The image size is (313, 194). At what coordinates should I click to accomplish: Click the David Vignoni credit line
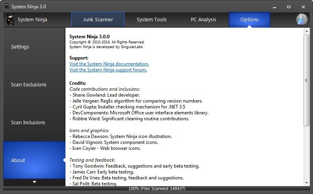pyautogui.click(x=114, y=142)
